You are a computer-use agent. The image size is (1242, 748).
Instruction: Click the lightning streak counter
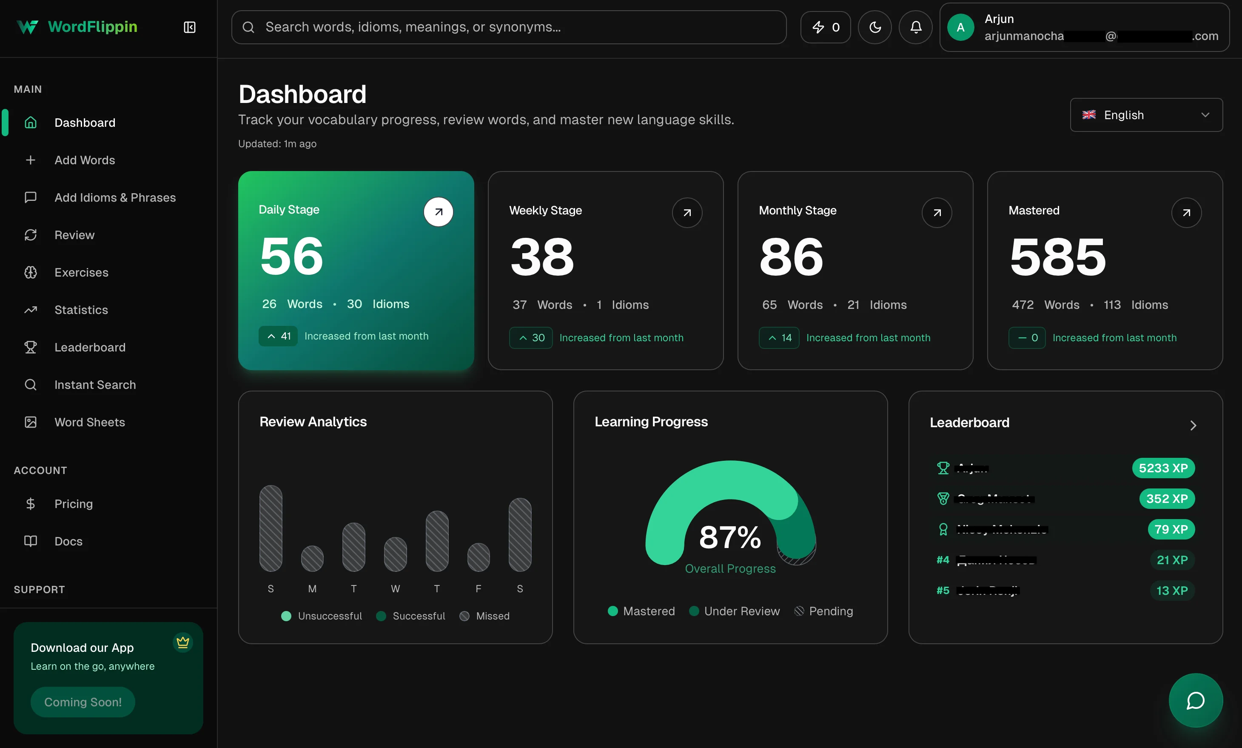pyautogui.click(x=825, y=27)
